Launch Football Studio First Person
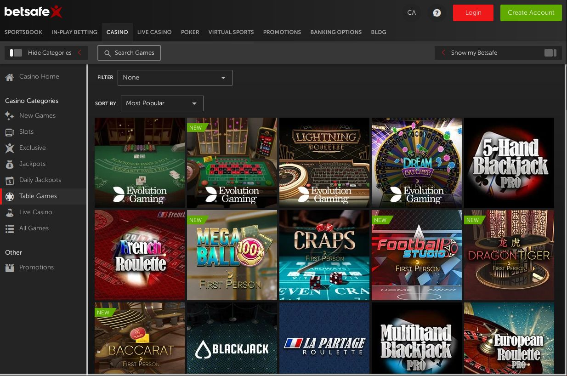Viewport: 567px width, 376px height. pyautogui.click(x=417, y=255)
